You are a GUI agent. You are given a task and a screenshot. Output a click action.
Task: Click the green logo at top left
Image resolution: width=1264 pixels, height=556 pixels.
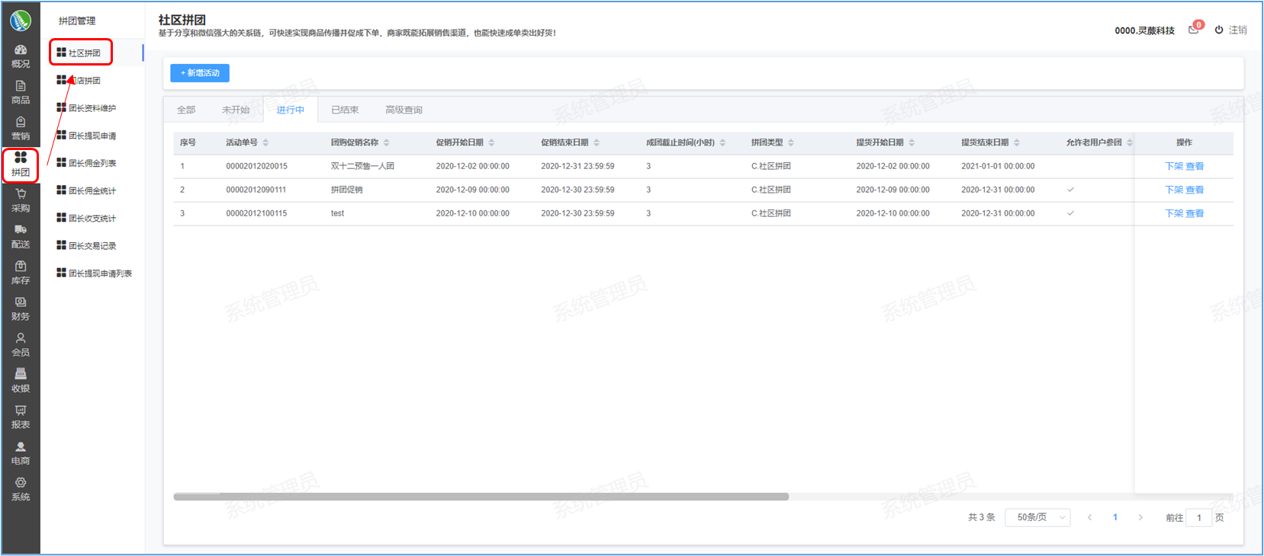tap(21, 21)
